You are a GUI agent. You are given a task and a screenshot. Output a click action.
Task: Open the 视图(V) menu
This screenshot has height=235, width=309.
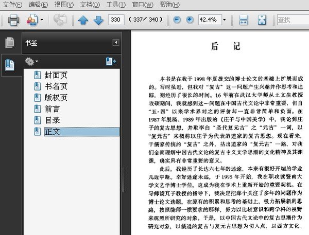[x=64, y=4]
